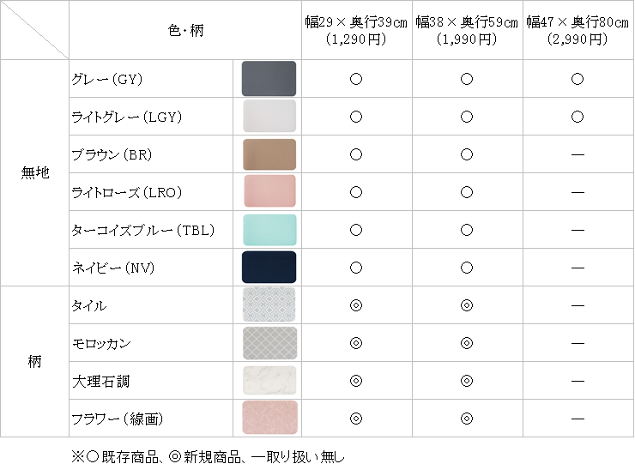Viewport: 635px width, 476px height.
Task: Click the モロッカン pattern thumbnail
Action: point(269,343)
